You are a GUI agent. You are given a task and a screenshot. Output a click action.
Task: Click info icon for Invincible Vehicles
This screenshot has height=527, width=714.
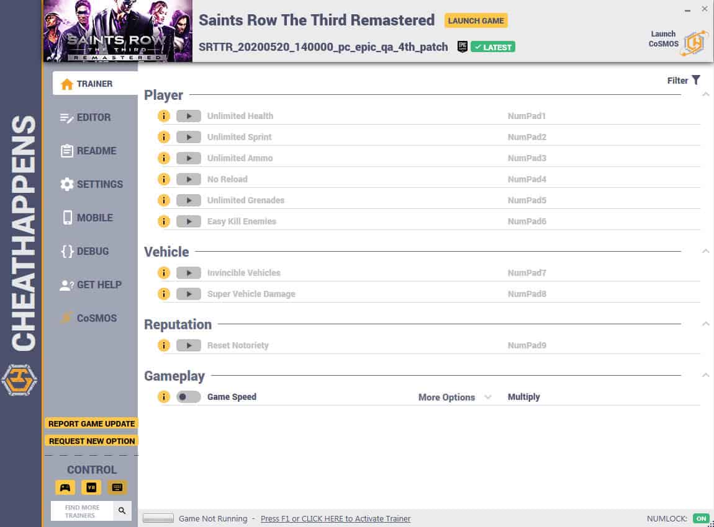point(163,273)
